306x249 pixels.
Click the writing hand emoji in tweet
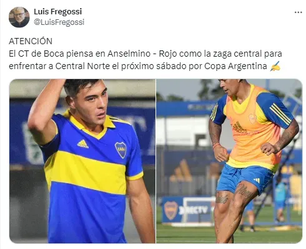click(x=275, y=67)
